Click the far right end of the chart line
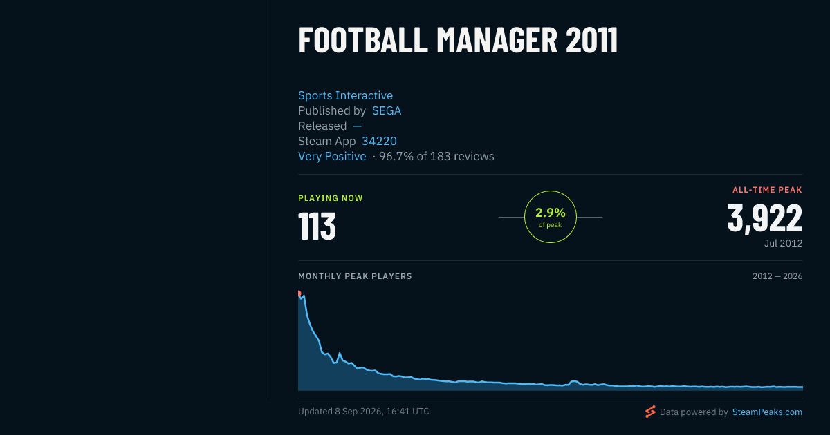The width and height of the screenshot is (830, 435). tap(802, 387)
